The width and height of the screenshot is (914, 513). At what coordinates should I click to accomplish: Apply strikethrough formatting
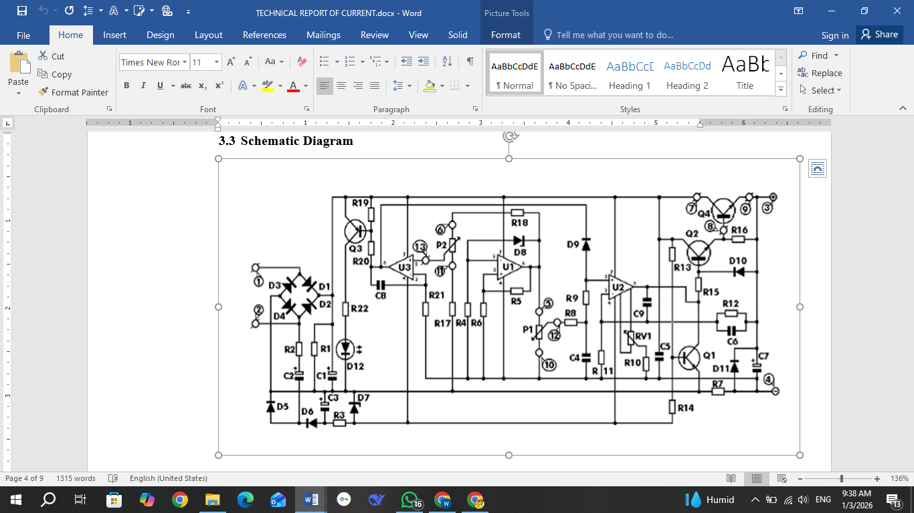pos(186,85)
